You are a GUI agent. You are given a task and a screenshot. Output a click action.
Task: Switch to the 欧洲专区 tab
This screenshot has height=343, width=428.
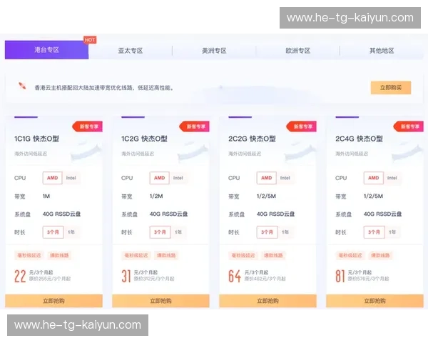297,51
